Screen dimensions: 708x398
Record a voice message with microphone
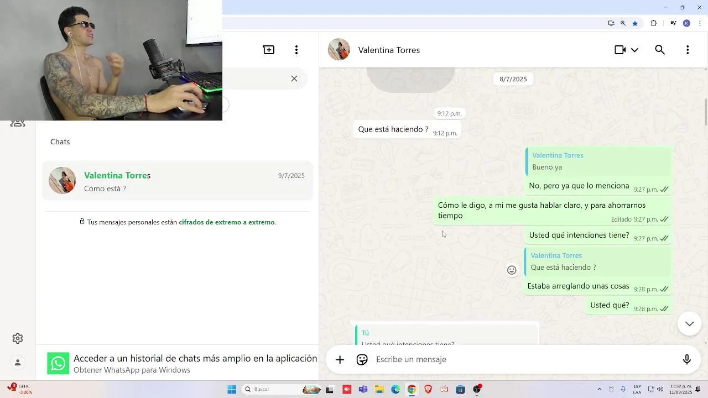pyautogui.click(x=687, y=359)
